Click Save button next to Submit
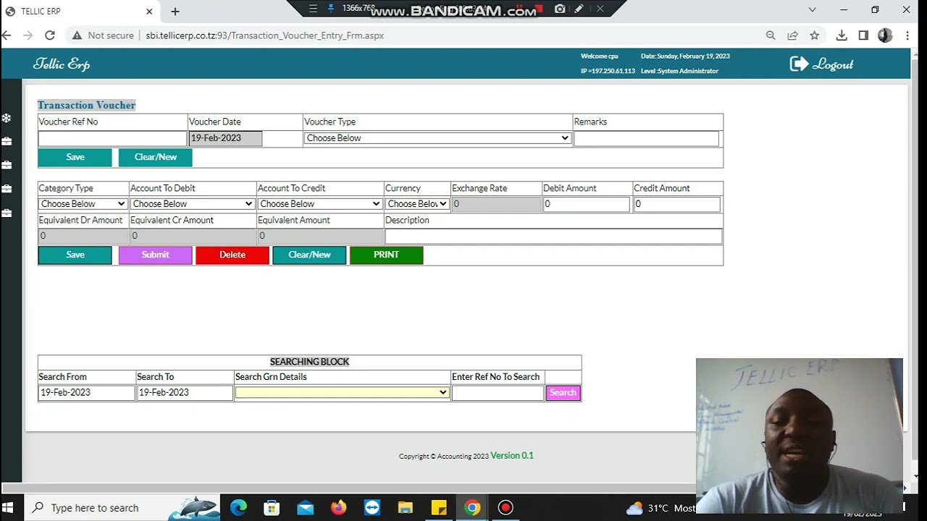Screen dimensions: 927x521 (x=75, y=255)
